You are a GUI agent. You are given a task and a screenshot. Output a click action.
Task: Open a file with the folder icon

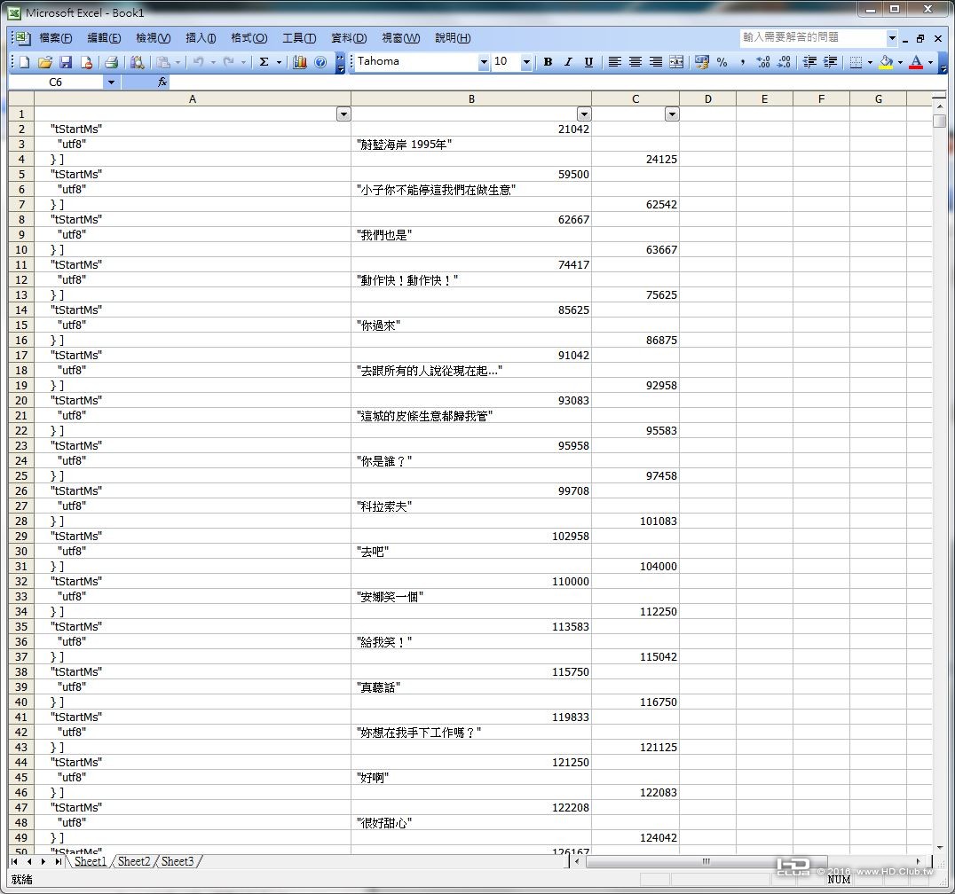[x=45, y=62]
